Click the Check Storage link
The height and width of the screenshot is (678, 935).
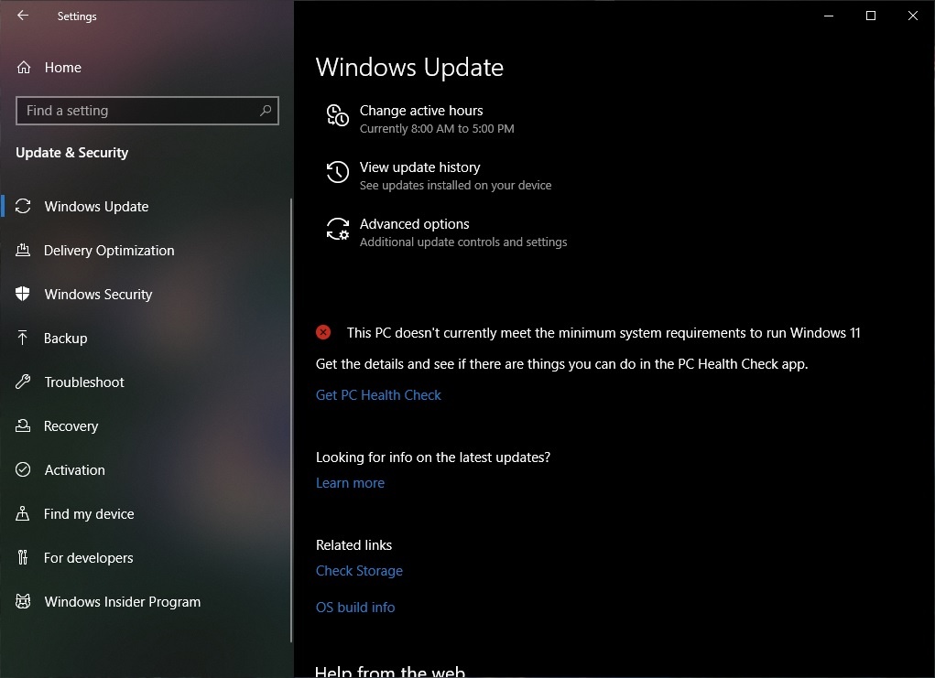[x=359, y=571]
